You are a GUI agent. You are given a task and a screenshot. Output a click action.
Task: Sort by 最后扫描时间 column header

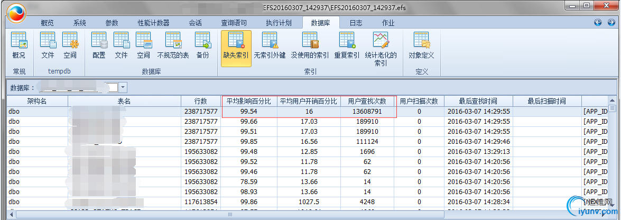click(x=546, y=101)
